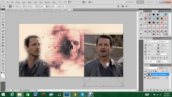
Task: Click the add layer style fx icon
Action: [151, 90]
